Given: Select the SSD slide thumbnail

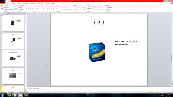Looking at the screenshot, I should 13,76.
